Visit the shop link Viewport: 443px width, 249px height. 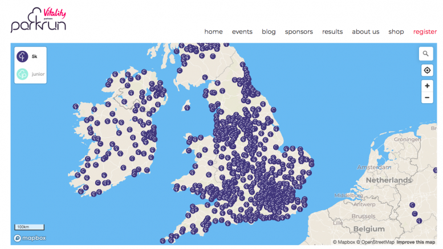pos(396,32)
